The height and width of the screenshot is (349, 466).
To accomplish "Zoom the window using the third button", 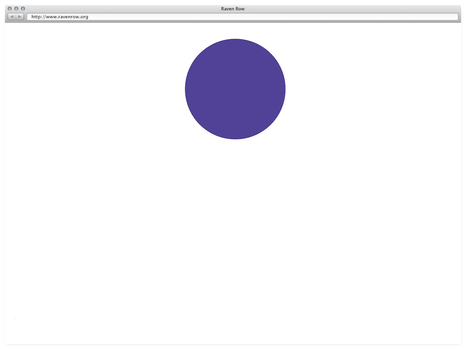I will tap(23, 9).
